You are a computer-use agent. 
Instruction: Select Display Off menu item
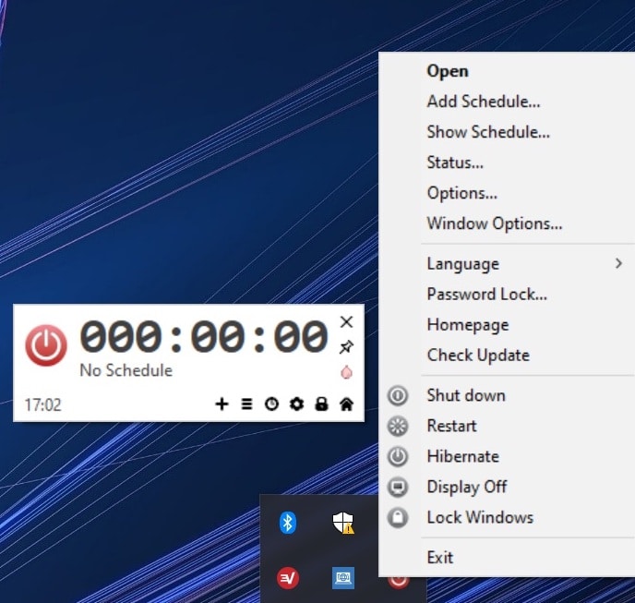466,487
